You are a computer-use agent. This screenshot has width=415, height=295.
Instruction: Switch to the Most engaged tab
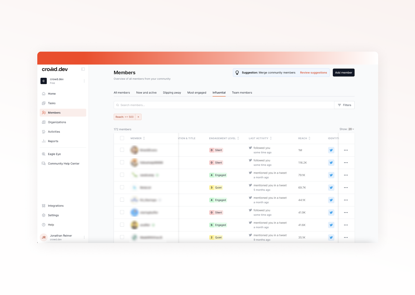197,93
